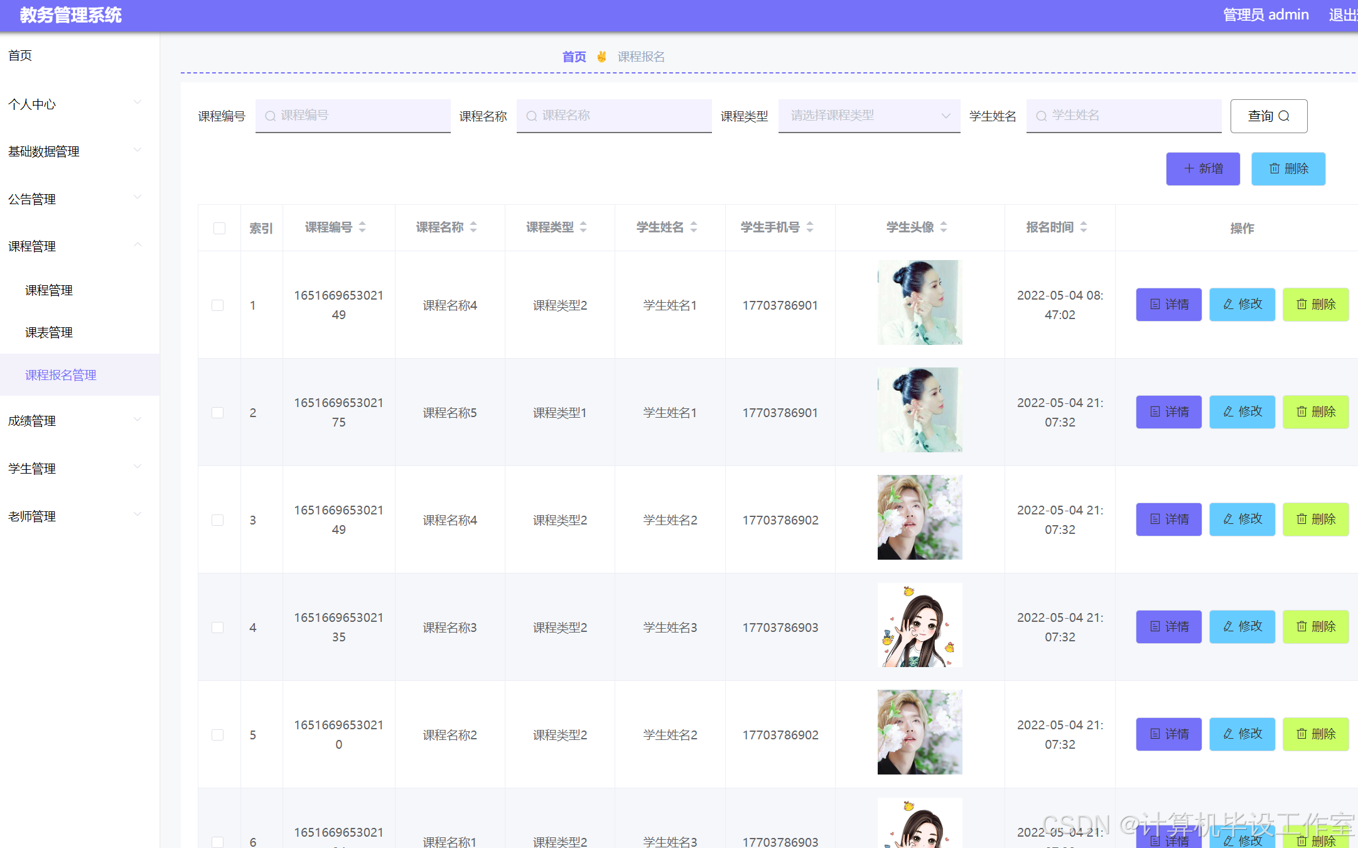Click the 首页 breadcrumb link
1358x848 pixels.
573,57
